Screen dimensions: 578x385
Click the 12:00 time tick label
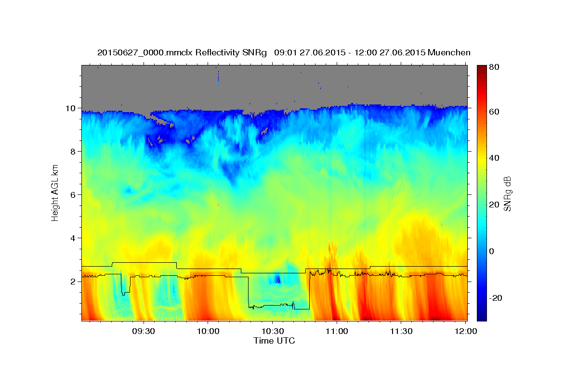(x=465, y=332)
